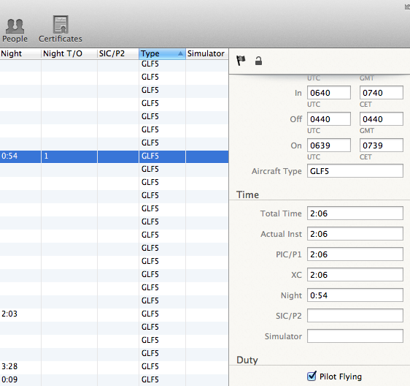Click the Total Time field
The height and width of the screenshot is (386, 410).
(355, 213)
